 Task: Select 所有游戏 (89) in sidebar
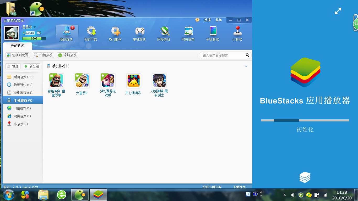23,77
